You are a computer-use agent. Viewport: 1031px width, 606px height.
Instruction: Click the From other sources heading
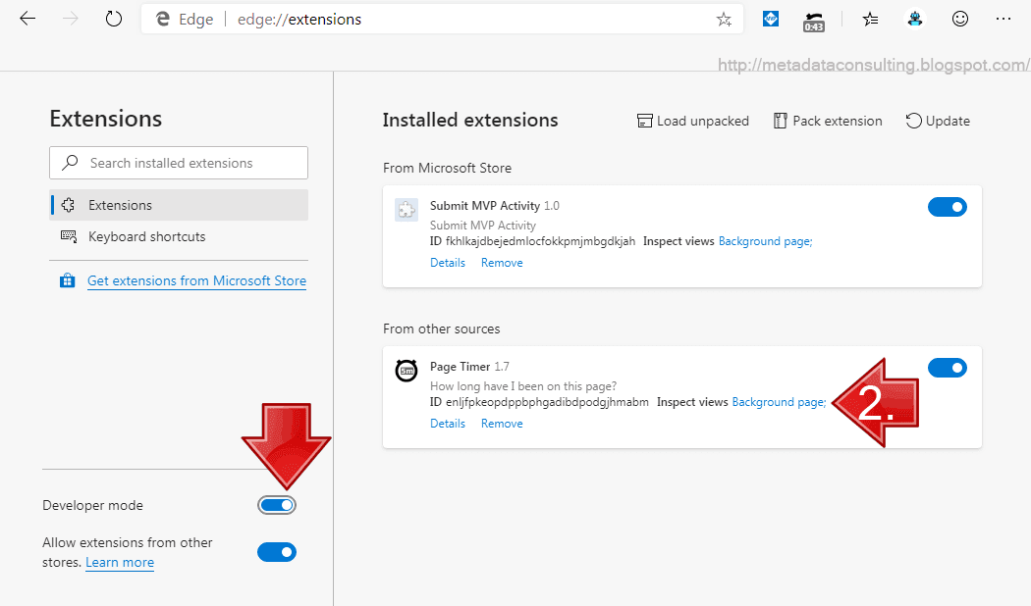point(441,328)
